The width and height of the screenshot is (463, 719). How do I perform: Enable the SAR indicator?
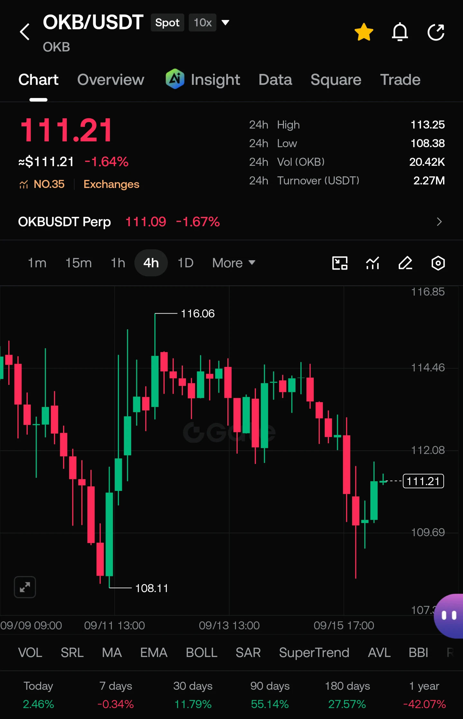248,652
